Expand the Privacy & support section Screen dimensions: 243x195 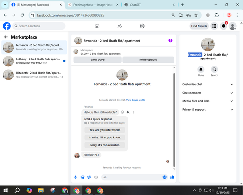coord(208,110)
